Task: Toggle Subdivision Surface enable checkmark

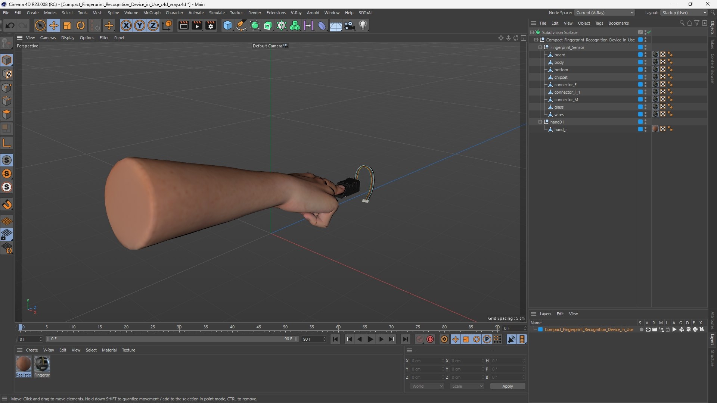Action: coord(649,32)
